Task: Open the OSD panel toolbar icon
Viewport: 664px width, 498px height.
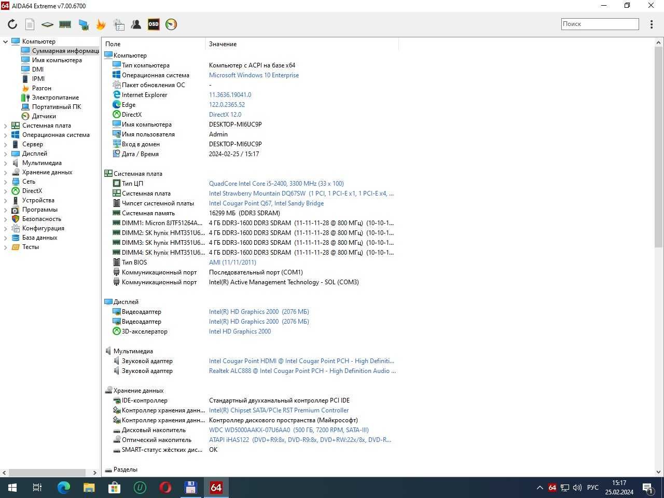Action: [154, 24]
